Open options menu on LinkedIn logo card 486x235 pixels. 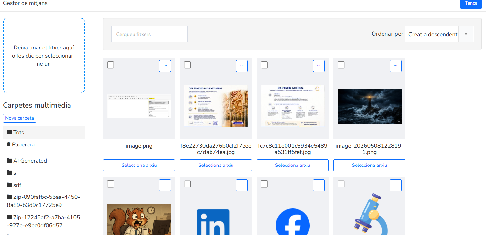242,185
